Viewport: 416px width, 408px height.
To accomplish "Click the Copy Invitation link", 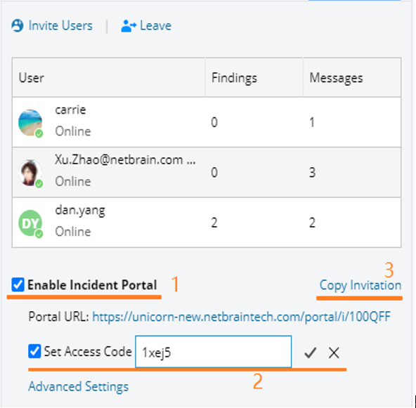I will 360,286.
